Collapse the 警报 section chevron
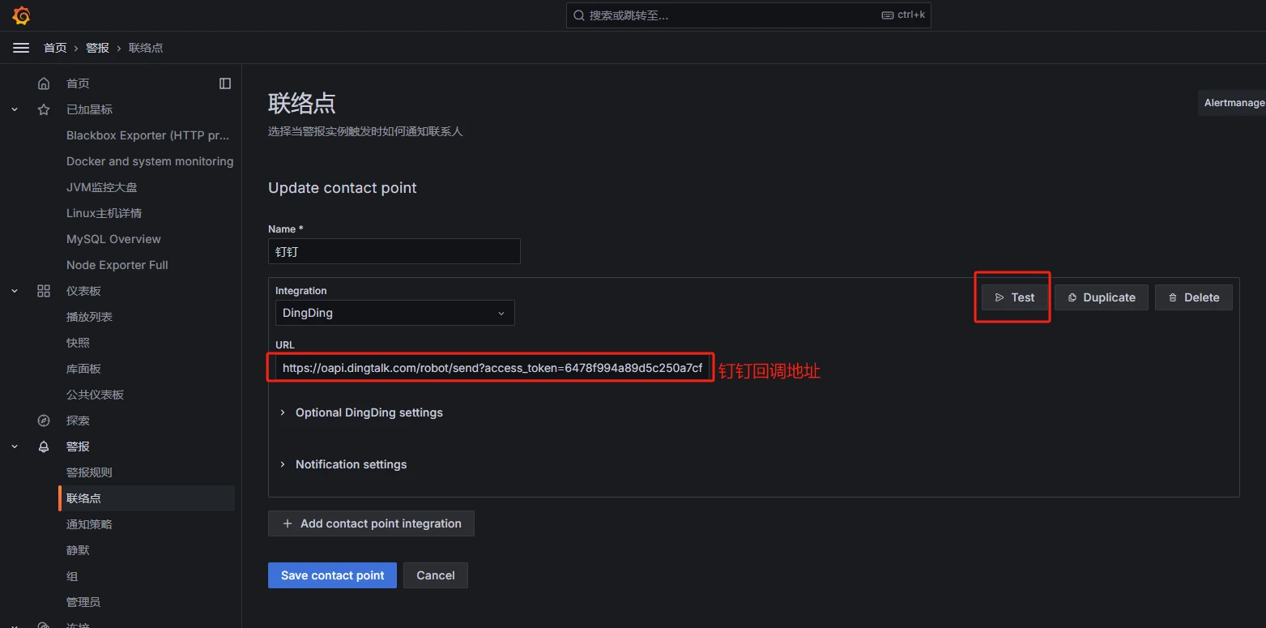The height and width of the screenshot is (628, 1266). [15, 446]
